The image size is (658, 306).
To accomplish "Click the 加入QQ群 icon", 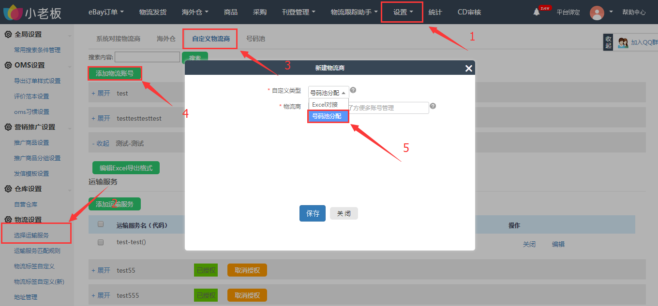I will click(623, 42).
